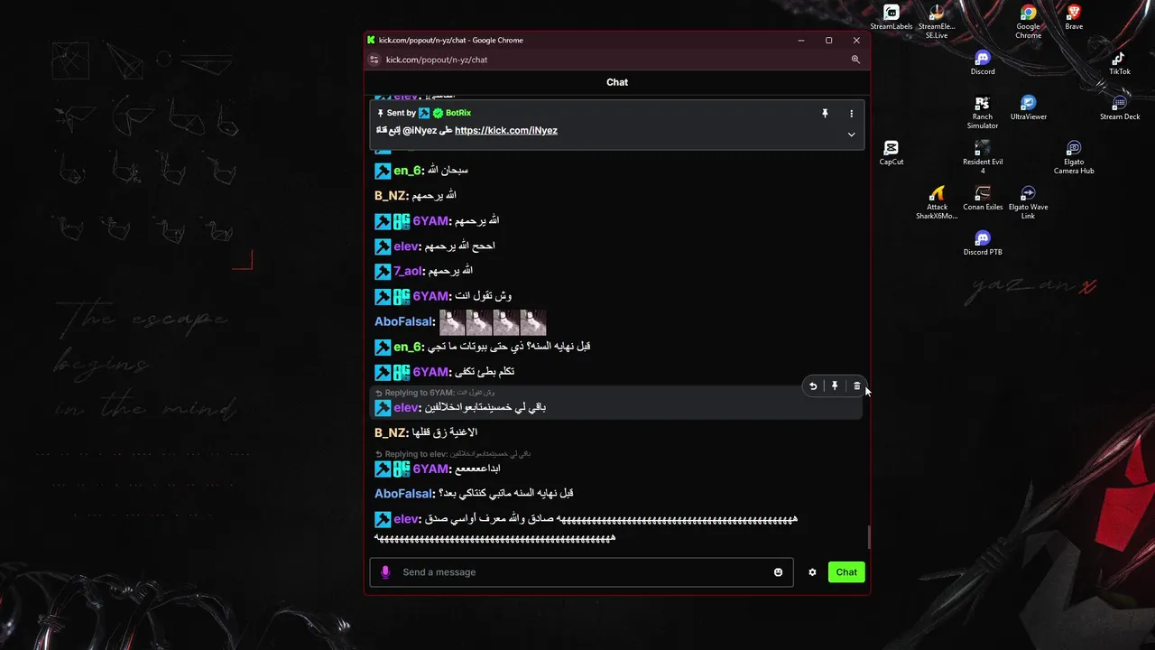Pin the hovered elev message

click(835, 386)
